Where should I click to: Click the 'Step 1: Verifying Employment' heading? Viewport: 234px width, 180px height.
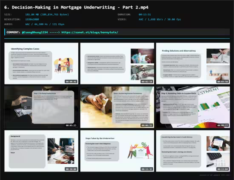(x=45, y=93)
